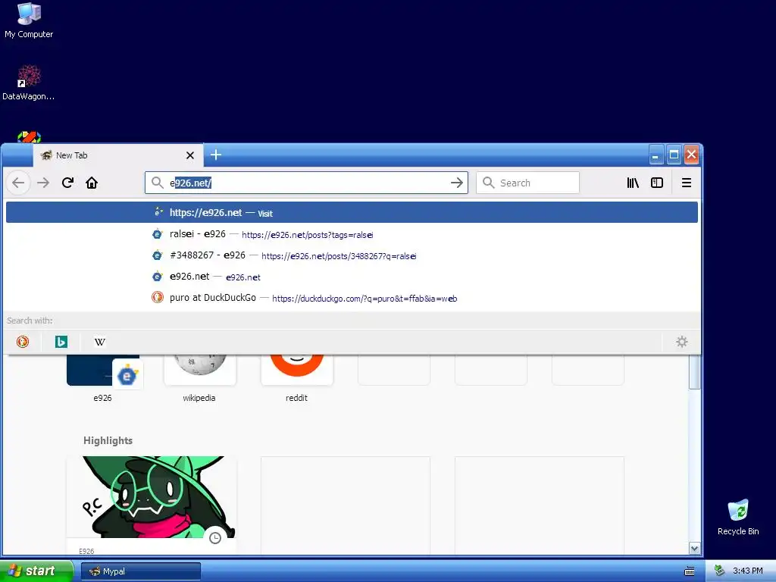Select the ralsei - e926 suggestion
This screenshot has height=582, width=776.
point(352,234)
